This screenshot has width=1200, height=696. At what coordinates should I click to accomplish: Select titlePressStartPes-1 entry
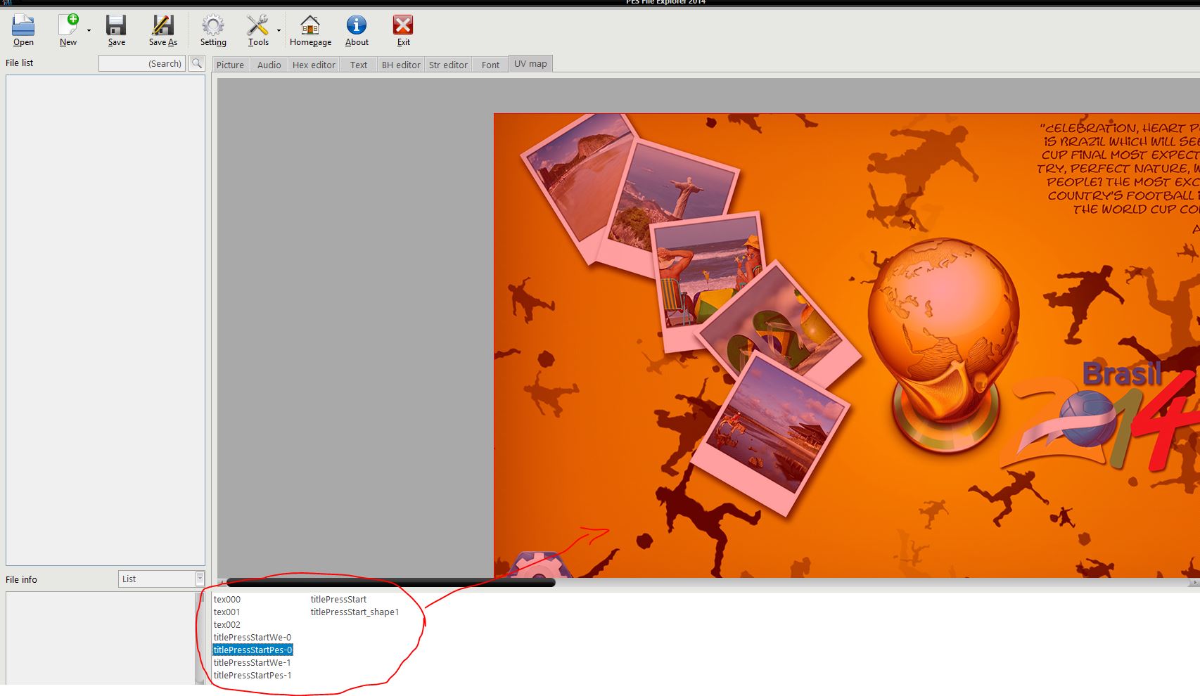253,676
